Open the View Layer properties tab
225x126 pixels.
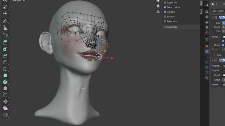click(x=207, y=22)
